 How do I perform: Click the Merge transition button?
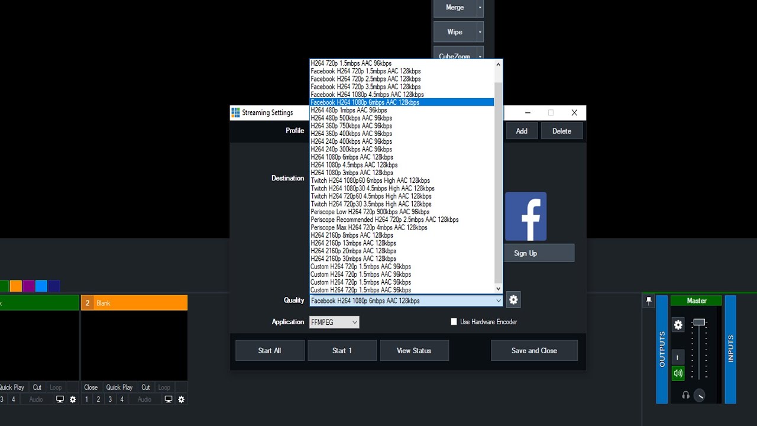click(455, 8)
